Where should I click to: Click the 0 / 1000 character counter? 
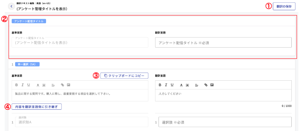click(287, 105)
